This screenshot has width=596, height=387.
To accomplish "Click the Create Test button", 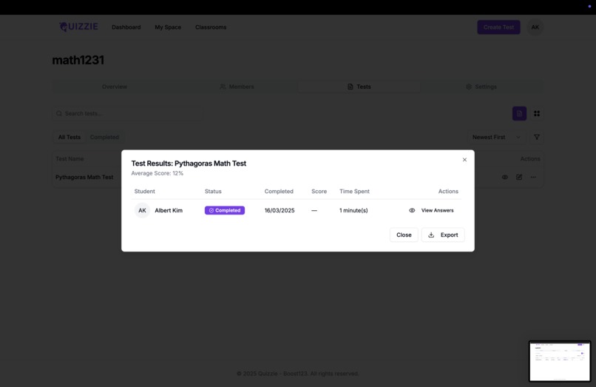I will pyautogui.click(x=498, y=27).
